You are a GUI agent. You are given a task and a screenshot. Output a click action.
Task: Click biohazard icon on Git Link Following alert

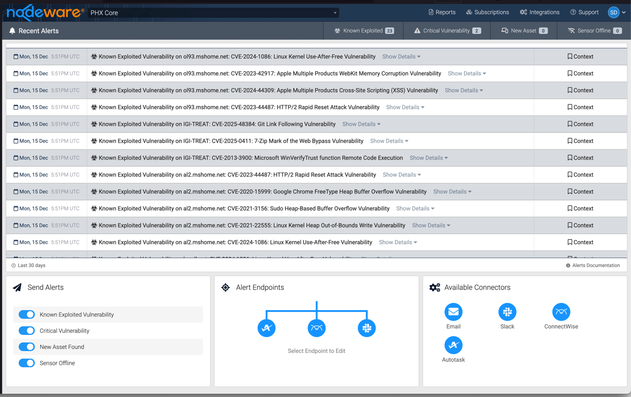coord(94,124)
